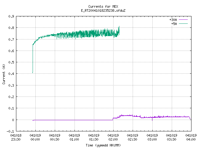Click the purple +30A legend line sample

pos(183,20)
